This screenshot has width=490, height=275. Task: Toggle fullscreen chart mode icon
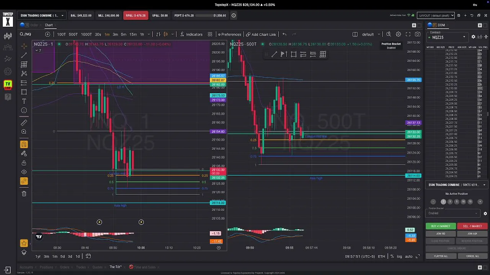click(408, 34)
